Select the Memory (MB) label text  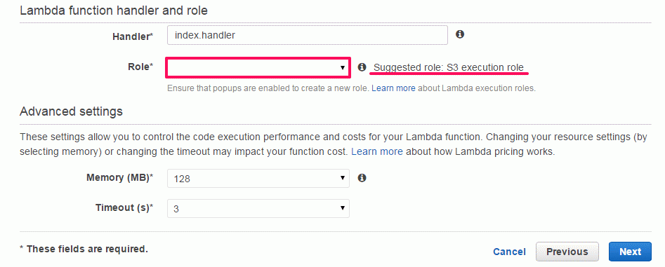point(119,178)
